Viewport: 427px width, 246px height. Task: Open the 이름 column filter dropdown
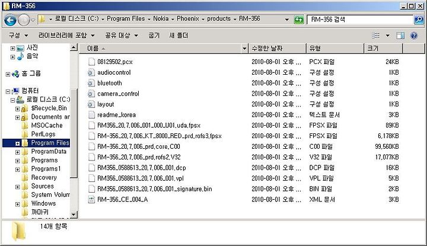coord(244,49)
